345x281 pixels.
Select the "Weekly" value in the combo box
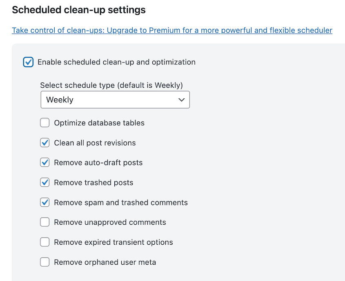click(x=115, y=100)
